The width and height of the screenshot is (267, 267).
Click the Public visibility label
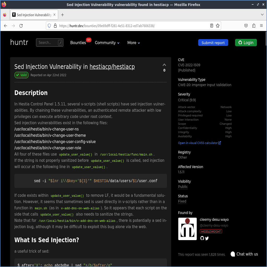click(183, 187)
